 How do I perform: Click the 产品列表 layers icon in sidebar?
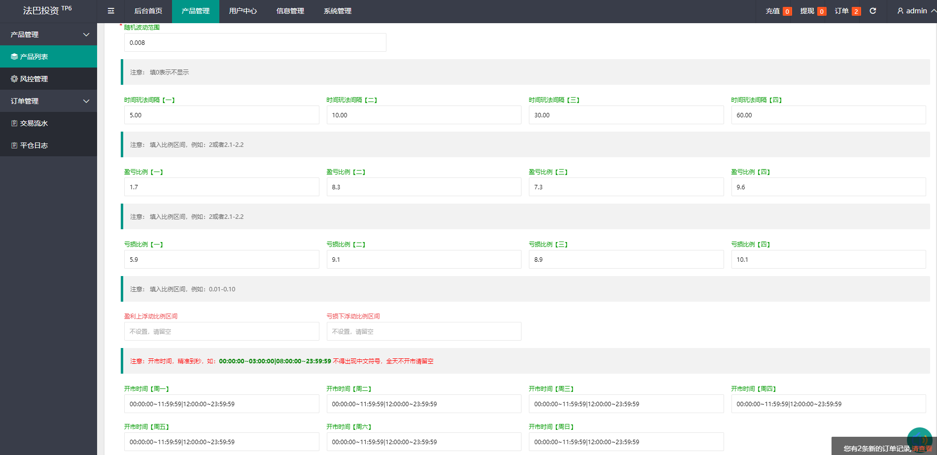click(x=14, y=57)
